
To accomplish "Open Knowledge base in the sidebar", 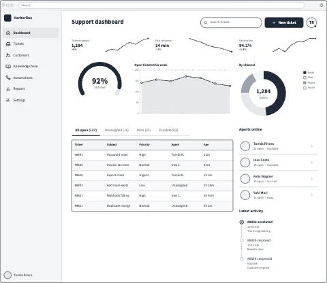I will click(31, 66).
